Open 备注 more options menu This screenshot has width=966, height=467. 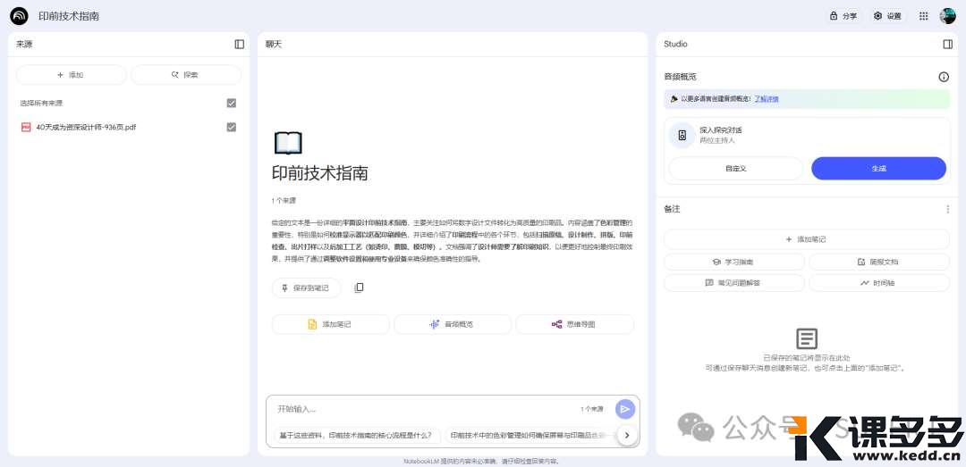click(x=947, y=209)
